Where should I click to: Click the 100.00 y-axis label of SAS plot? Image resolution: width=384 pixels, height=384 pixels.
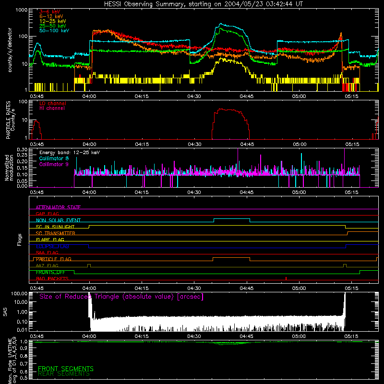click(19, 293)
